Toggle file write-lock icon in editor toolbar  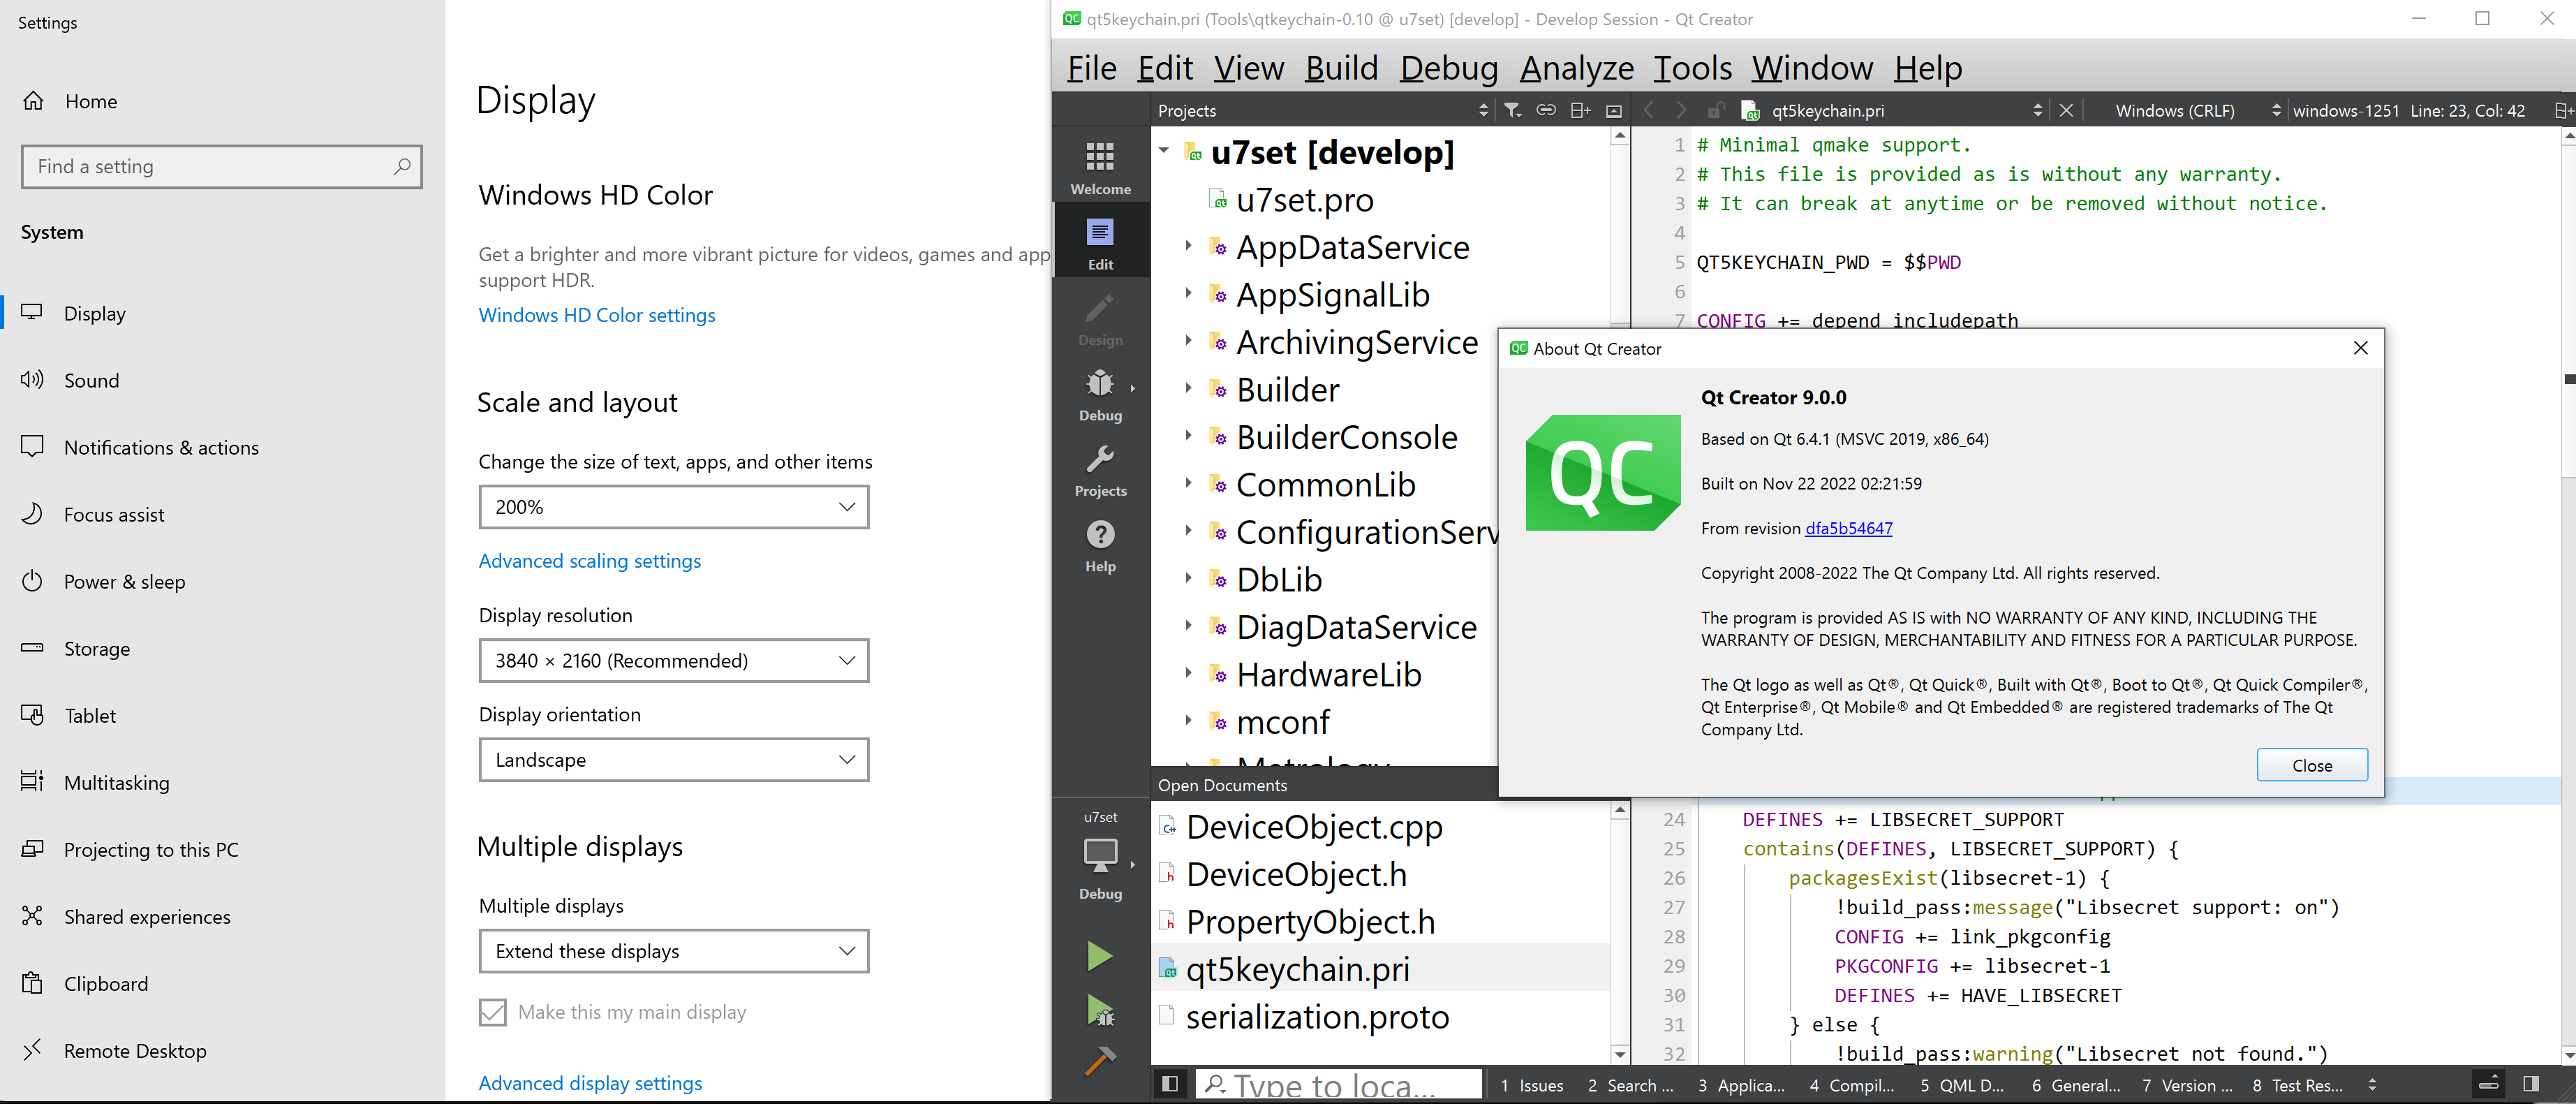click(x=1715, y=110)
